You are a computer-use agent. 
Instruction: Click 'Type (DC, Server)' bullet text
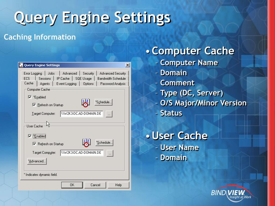click(x=192, y=93)
